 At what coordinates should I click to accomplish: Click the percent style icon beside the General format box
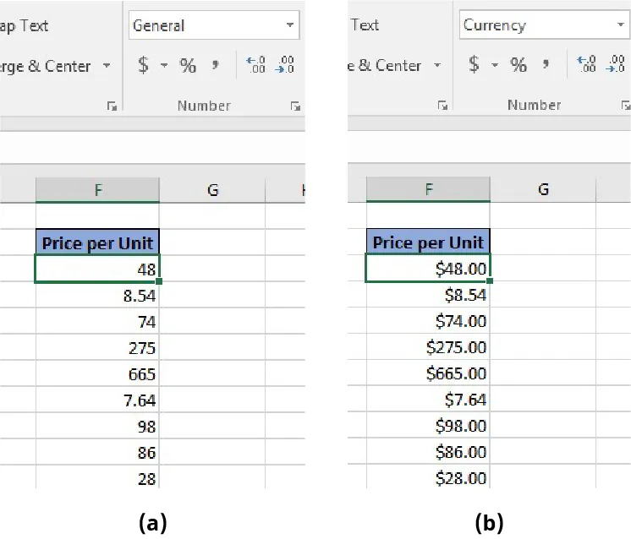tap(188, 66)
